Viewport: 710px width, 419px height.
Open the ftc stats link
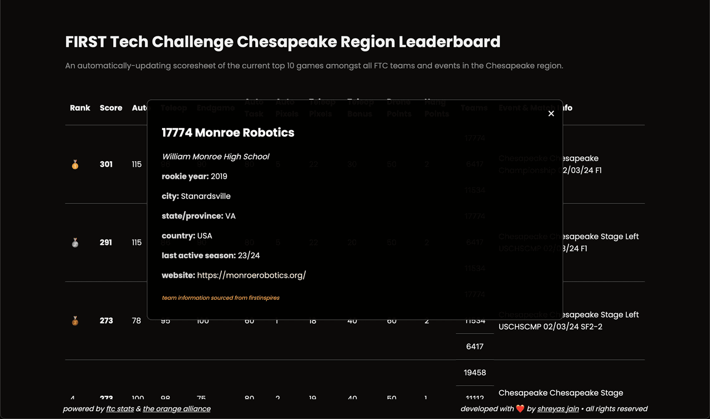click(120, 409)
